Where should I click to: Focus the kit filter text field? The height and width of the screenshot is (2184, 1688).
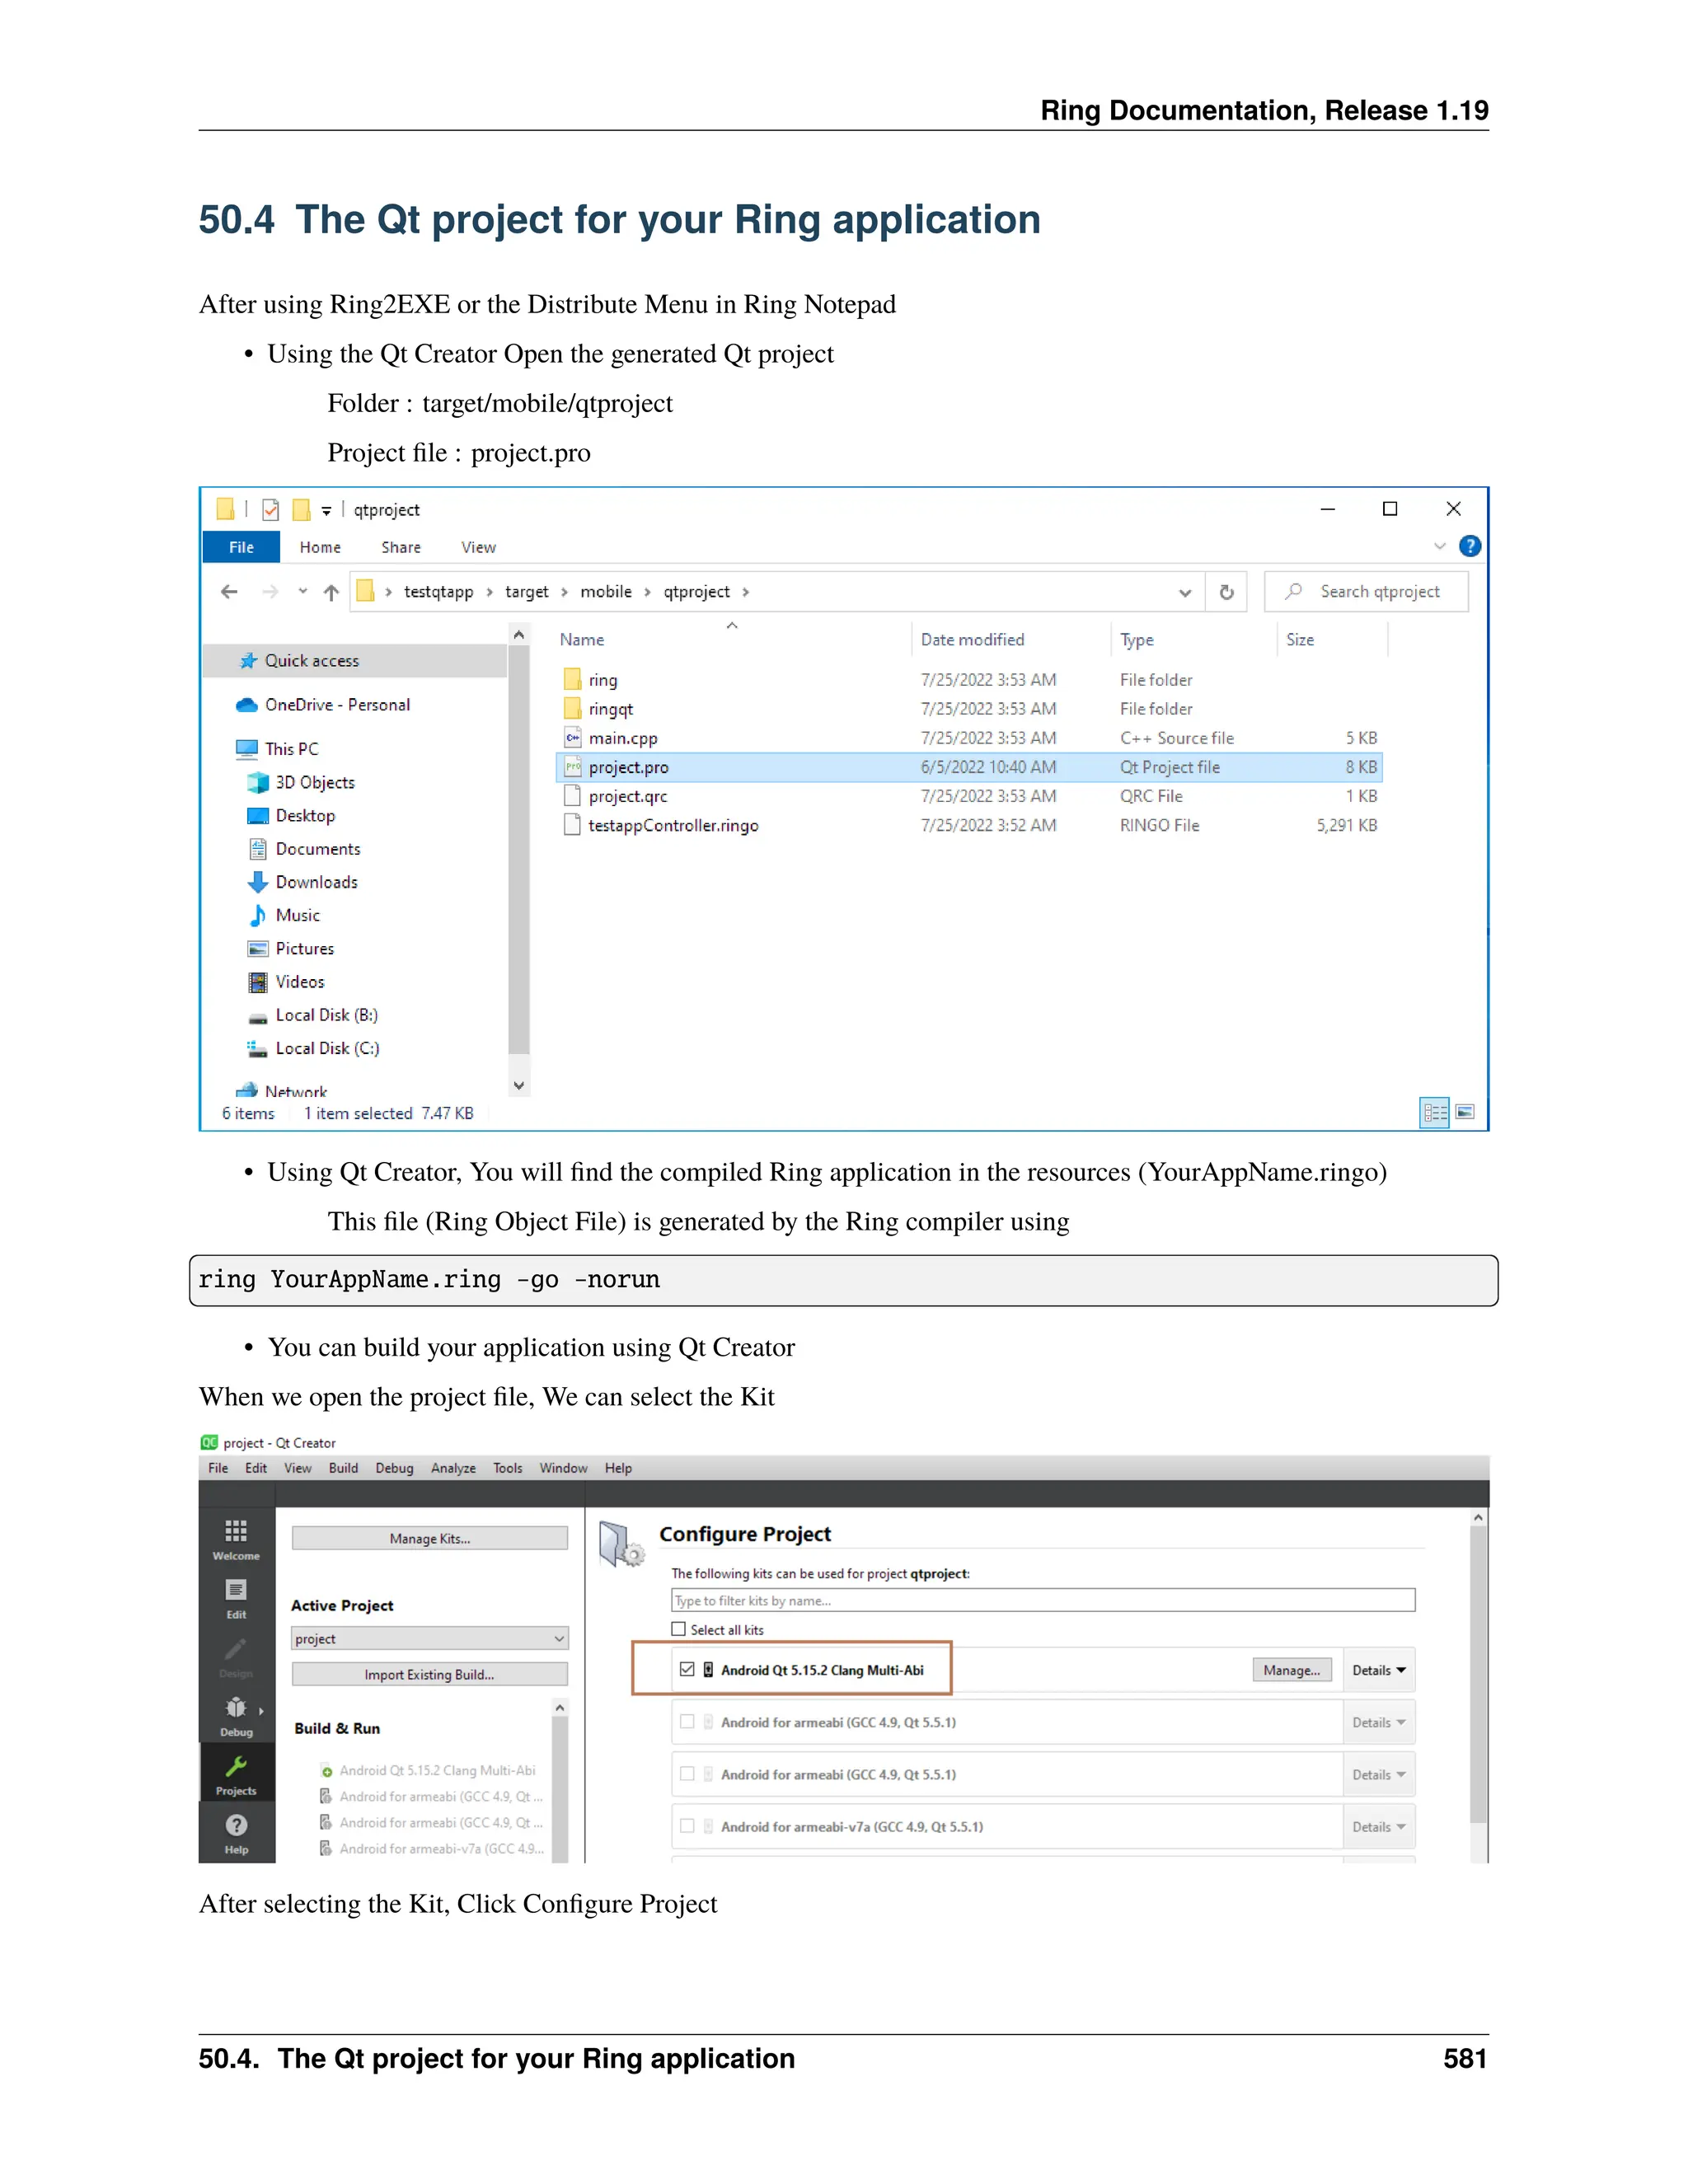1043,1600
